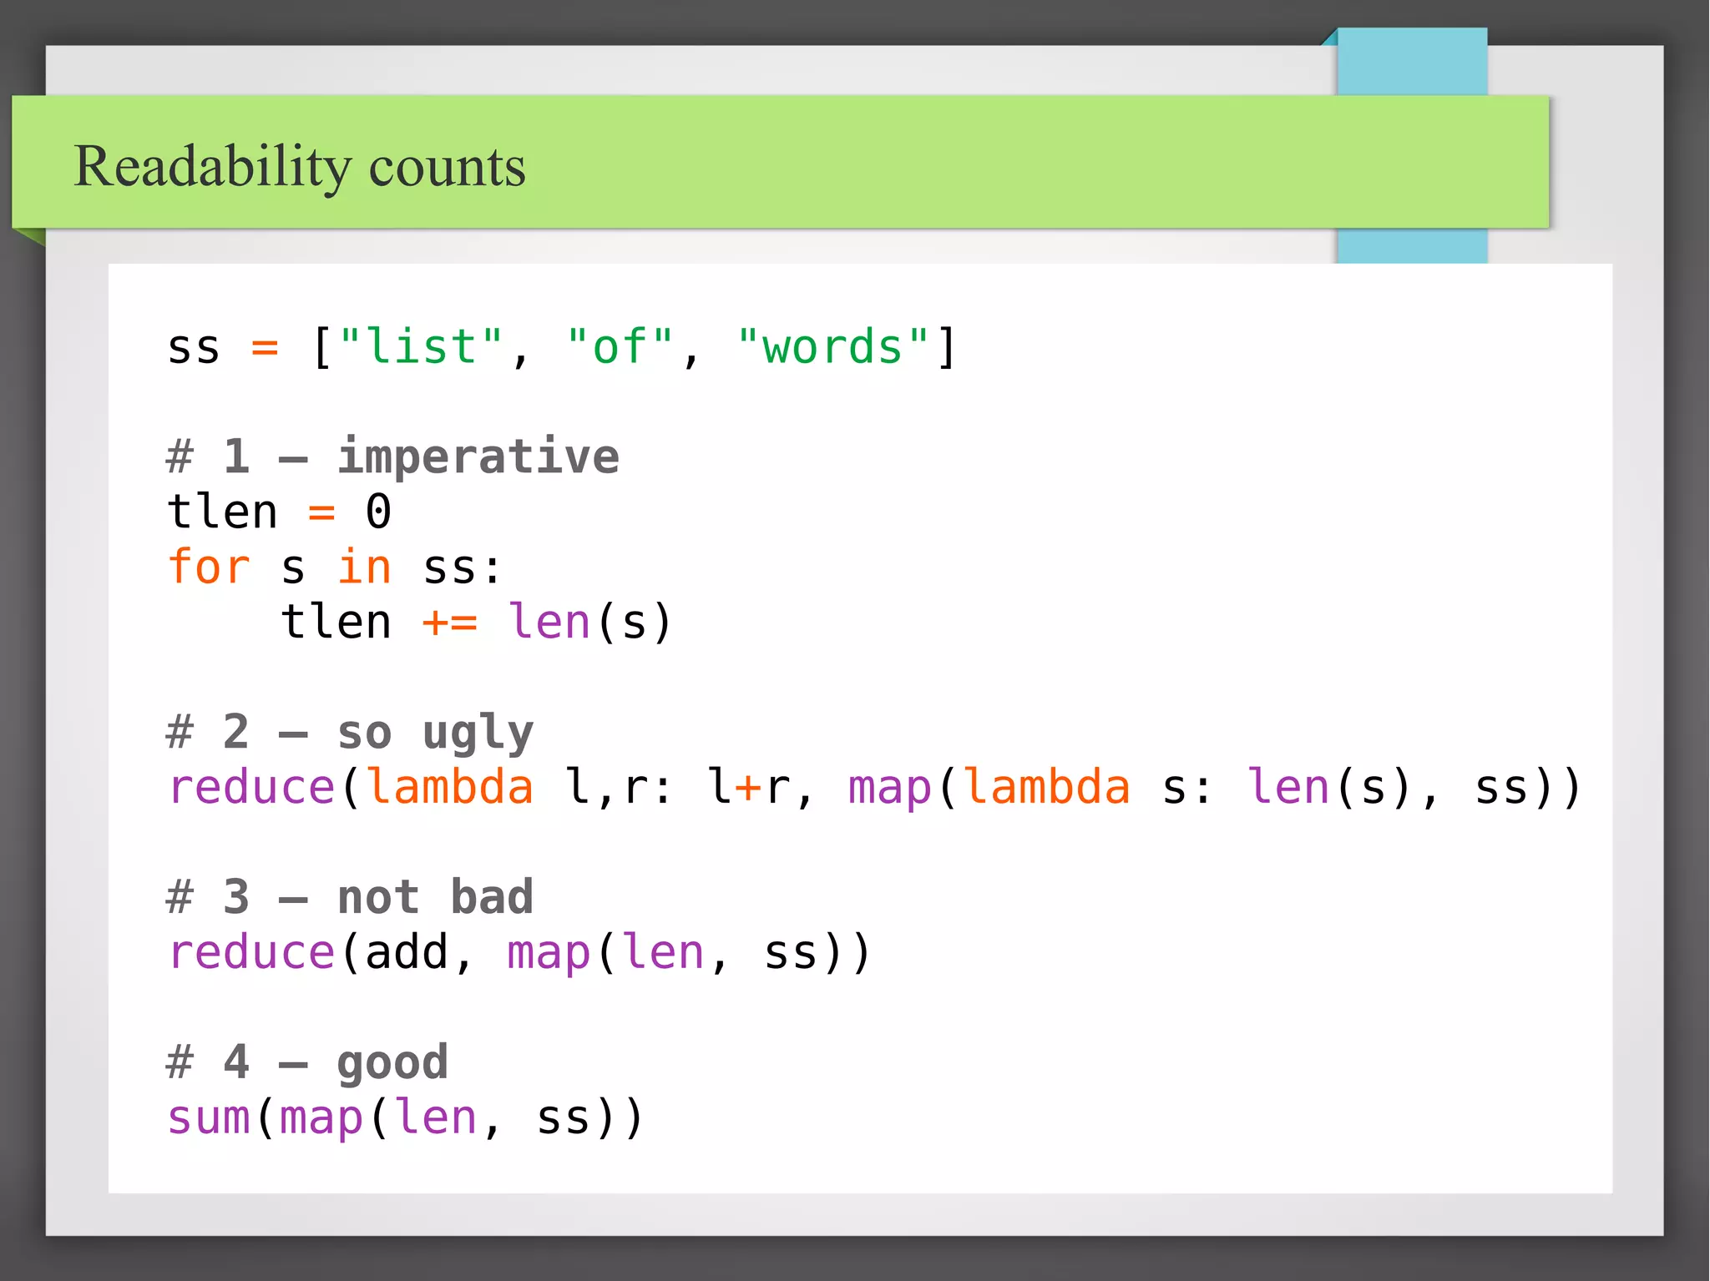Click the slide title "Readability counts"
Viewport: 1710px width, 1281px height.
[x=300, y=167]
